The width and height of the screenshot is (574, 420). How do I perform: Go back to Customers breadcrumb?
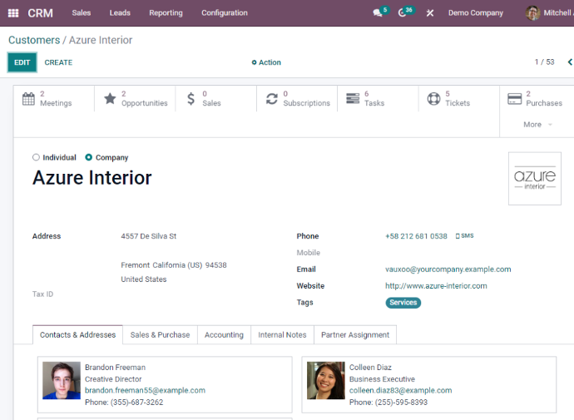(34, 40)
